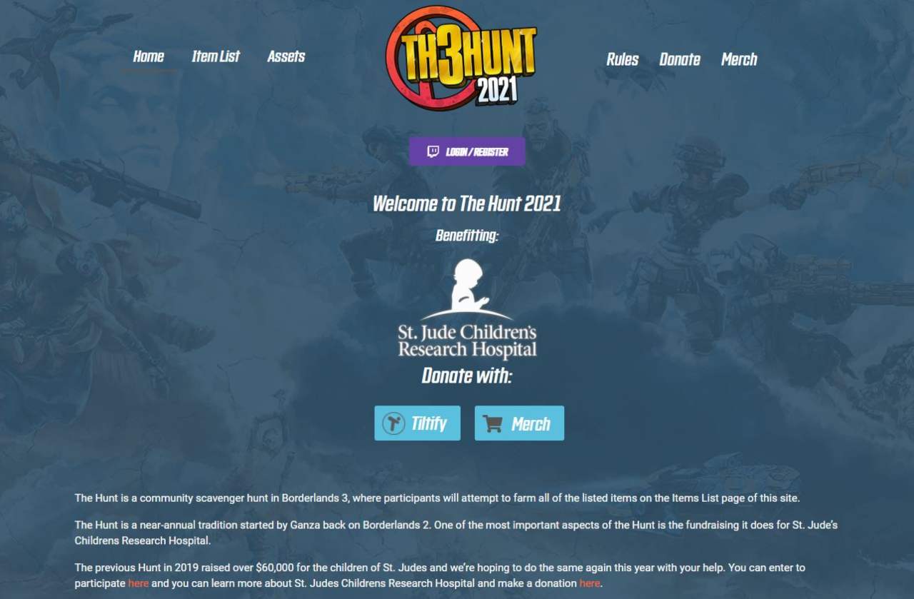Open the St. Jude Children's Research Hospital wordmark

click(x=467, y=341)
